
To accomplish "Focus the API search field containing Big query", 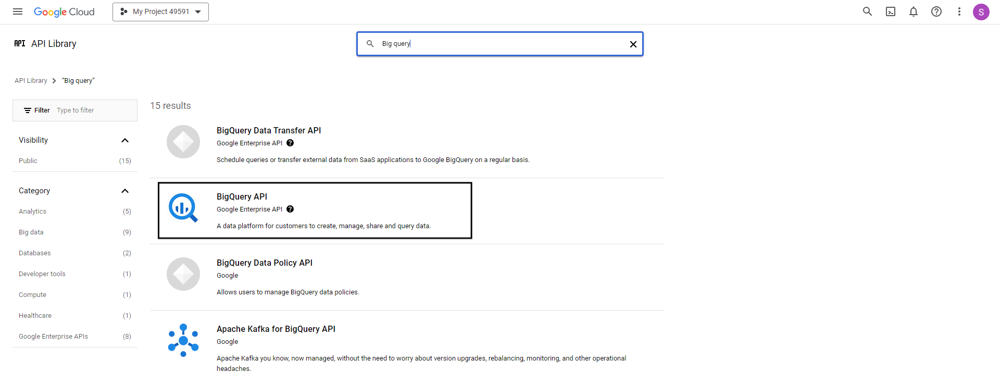I will [x=500, y=44].
